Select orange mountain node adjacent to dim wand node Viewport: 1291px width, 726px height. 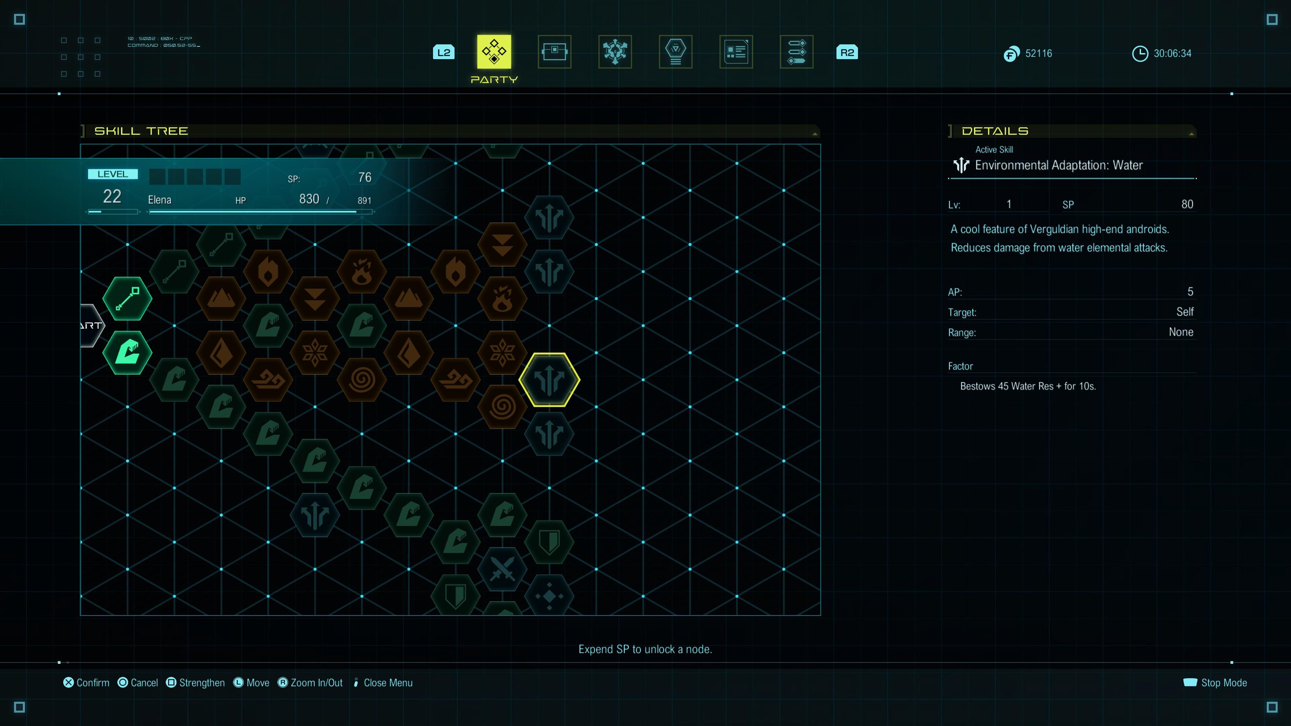(221, 298)
